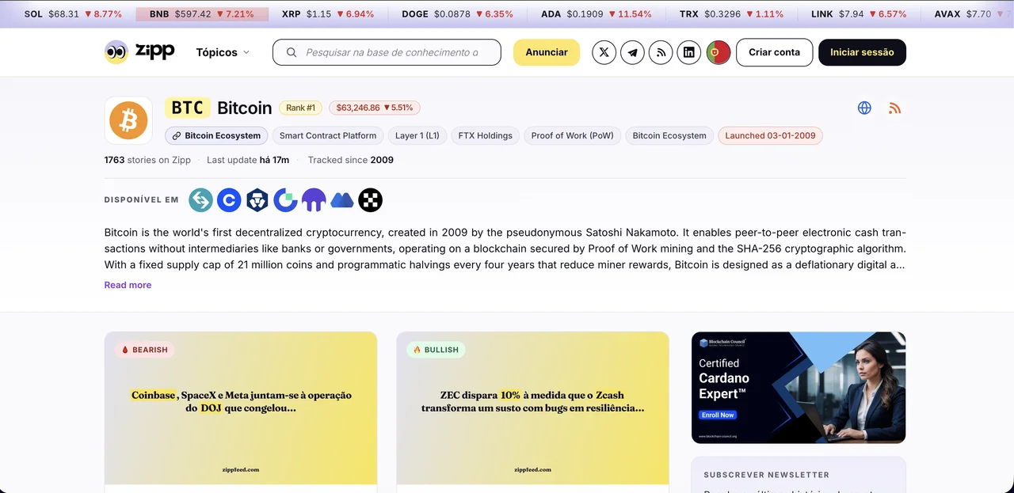Click the Anunciar button
Screen dimensions: 1014x493
pos(547,52)
